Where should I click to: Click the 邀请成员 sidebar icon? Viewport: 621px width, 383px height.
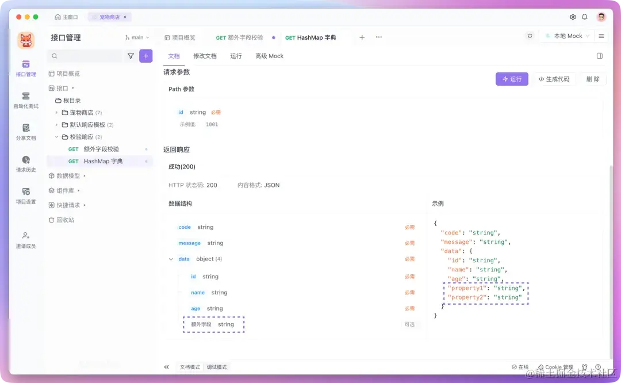pos(25,239)
